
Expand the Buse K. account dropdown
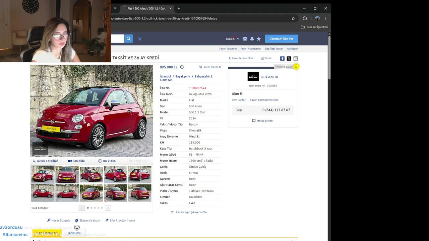tap(232, 39)
